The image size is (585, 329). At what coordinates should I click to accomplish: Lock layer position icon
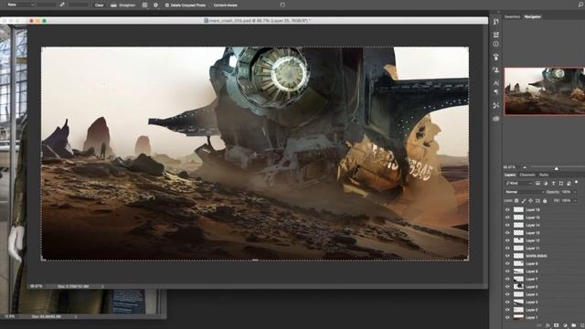(530, 201)
